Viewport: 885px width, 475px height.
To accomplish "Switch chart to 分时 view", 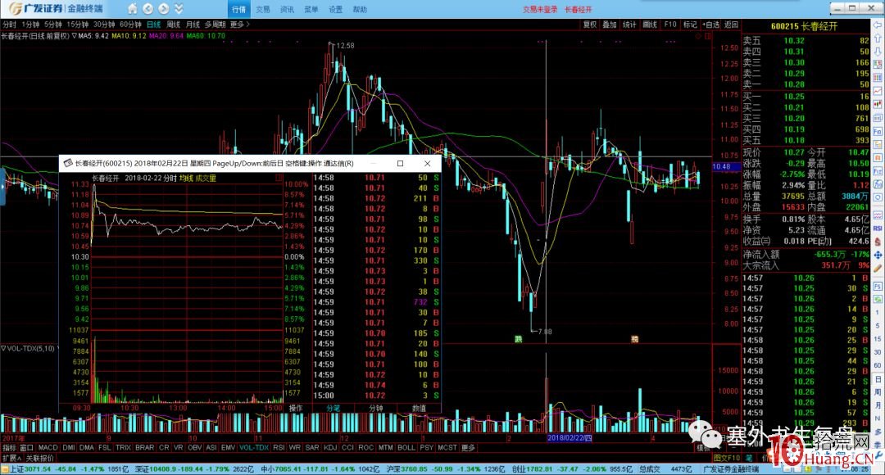I will (x=10, y=25).
